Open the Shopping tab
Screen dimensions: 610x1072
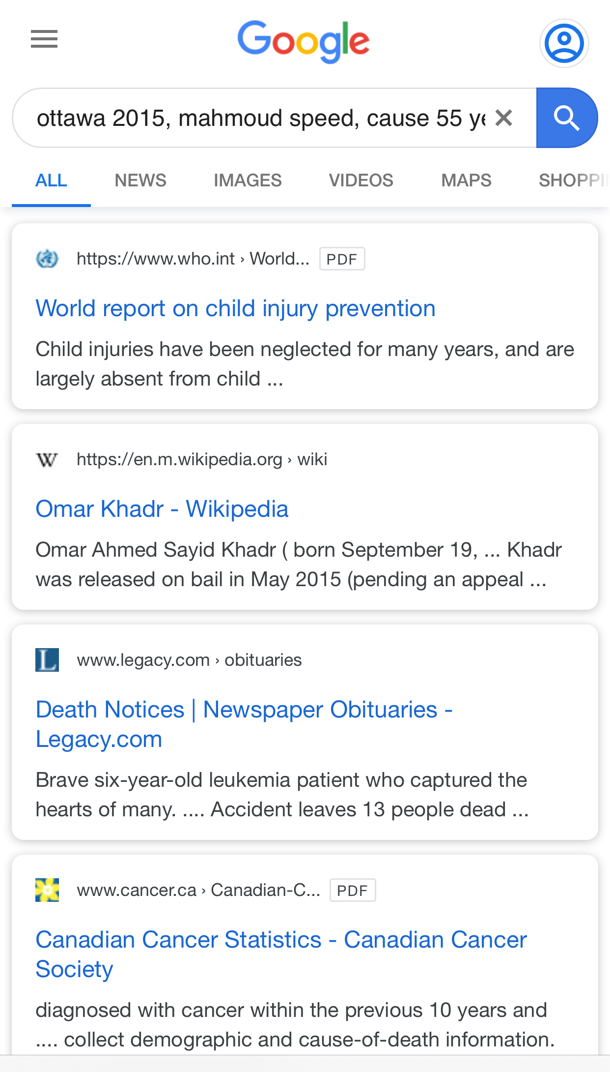574,180
